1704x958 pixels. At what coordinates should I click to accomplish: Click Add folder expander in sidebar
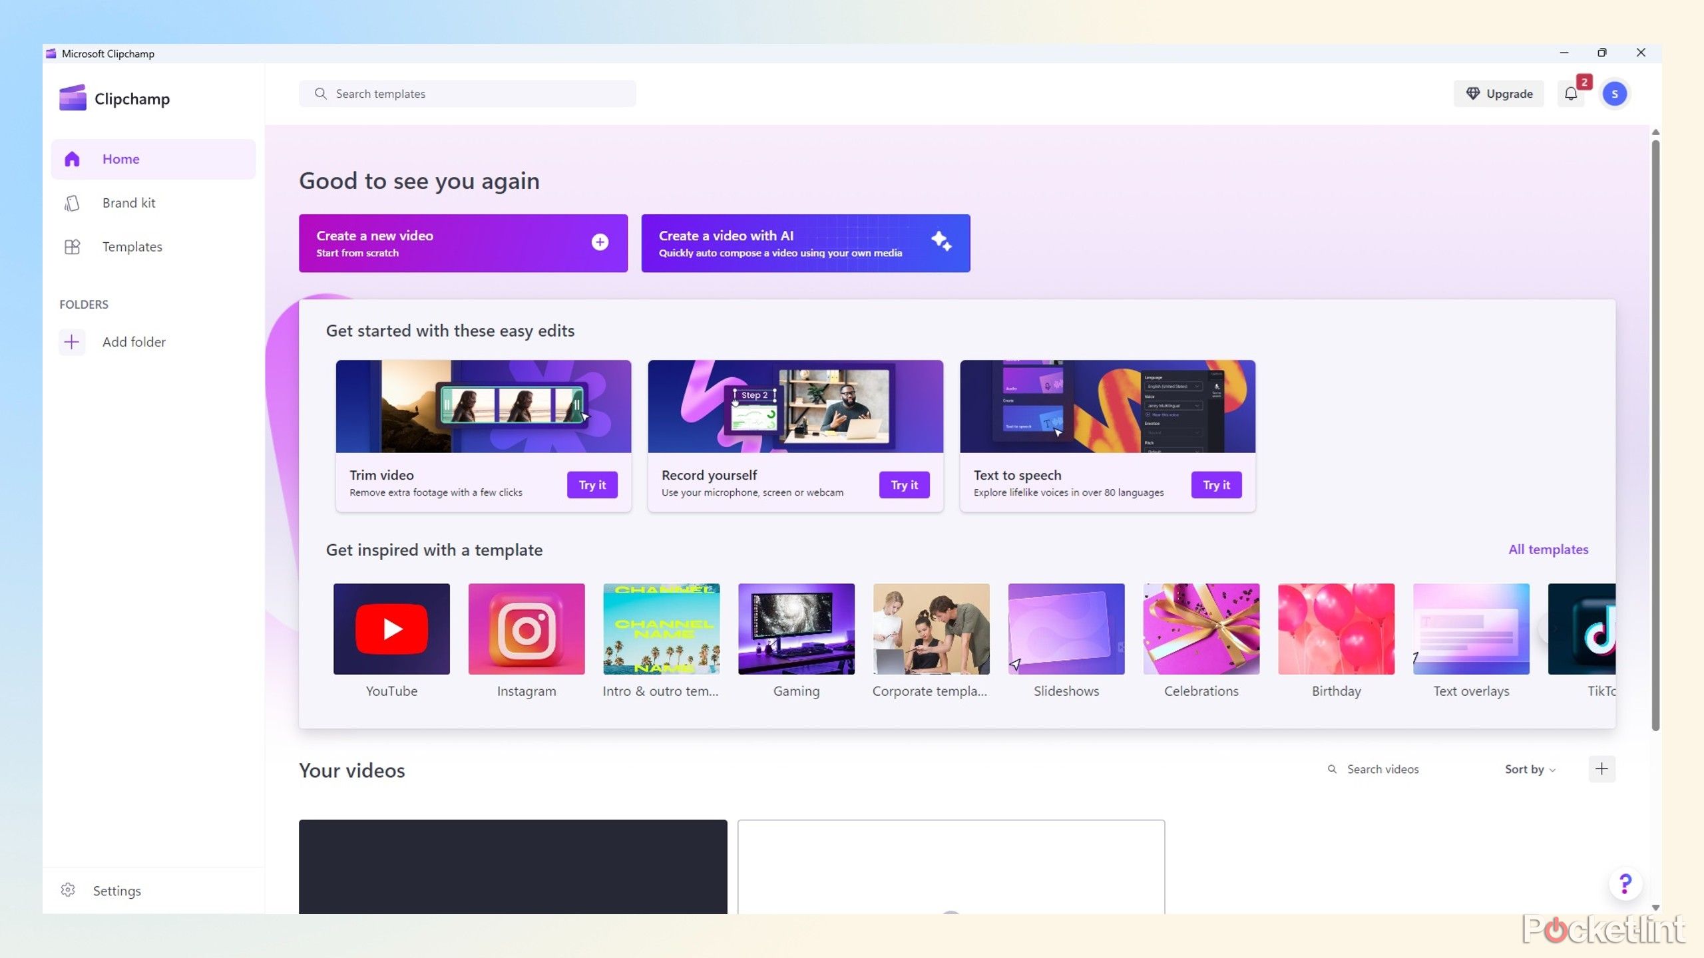pos(74,341)
